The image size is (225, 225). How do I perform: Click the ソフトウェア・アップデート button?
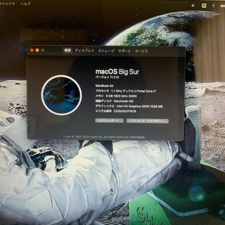[147, 121]
